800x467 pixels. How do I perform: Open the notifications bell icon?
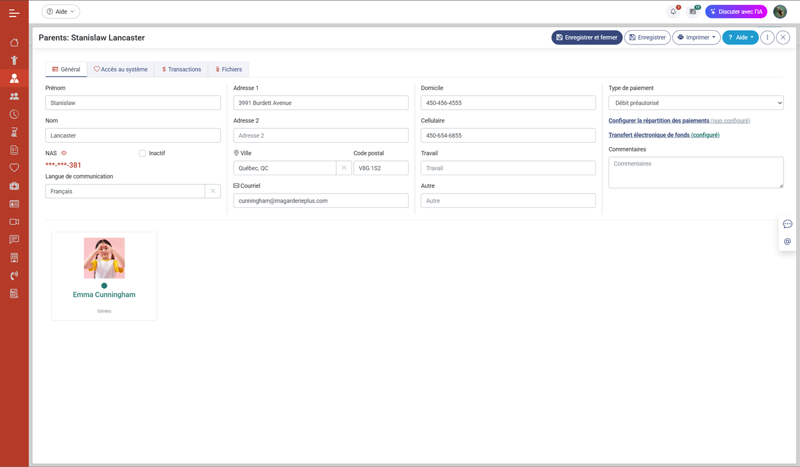673,11
